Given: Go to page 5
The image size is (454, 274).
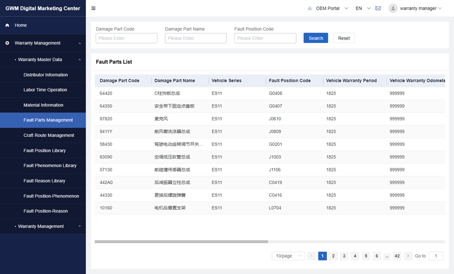Looking at the screenshot, I should pos(366,256).
